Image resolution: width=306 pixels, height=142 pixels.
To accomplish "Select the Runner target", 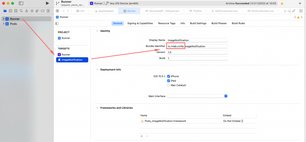I will (64, 55).
